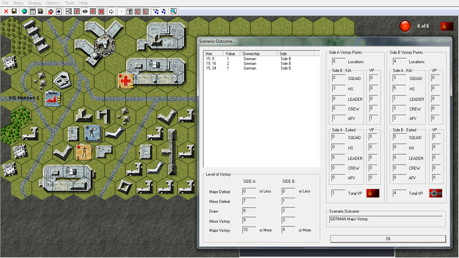Click the Side A Locations points field
459x258 pixels.
tap(339, 61)
